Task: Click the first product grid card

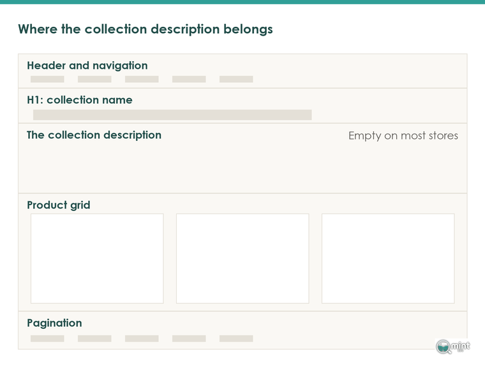Action: (x=97, y=259)
